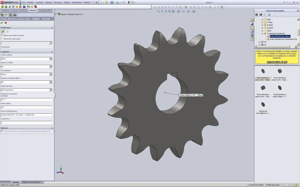300x187 pixels.
Task: Click green check beside Codice catena callout
Action: [202, 95]
